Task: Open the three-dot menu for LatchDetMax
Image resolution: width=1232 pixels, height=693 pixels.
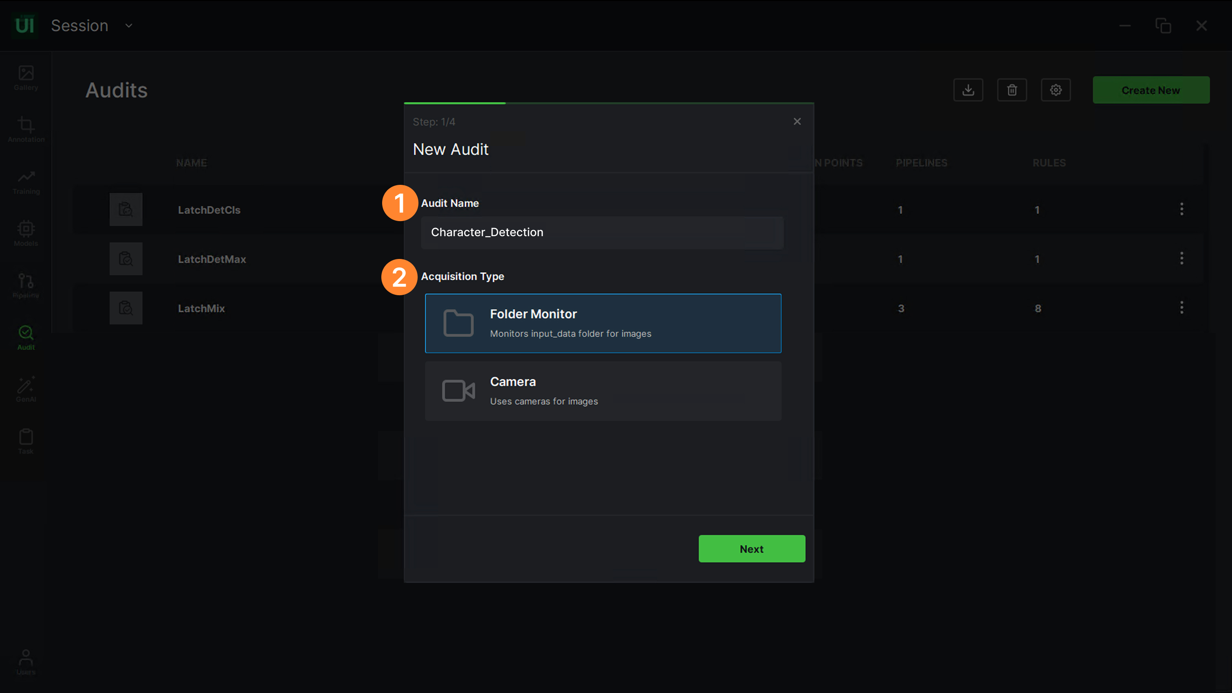Action: pos(1181,258)
